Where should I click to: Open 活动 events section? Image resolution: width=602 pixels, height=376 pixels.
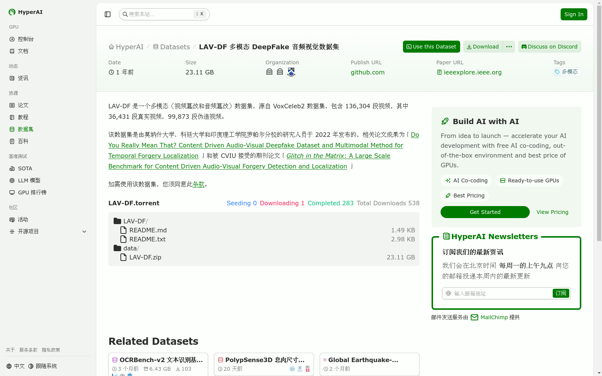tap(48, 220)
